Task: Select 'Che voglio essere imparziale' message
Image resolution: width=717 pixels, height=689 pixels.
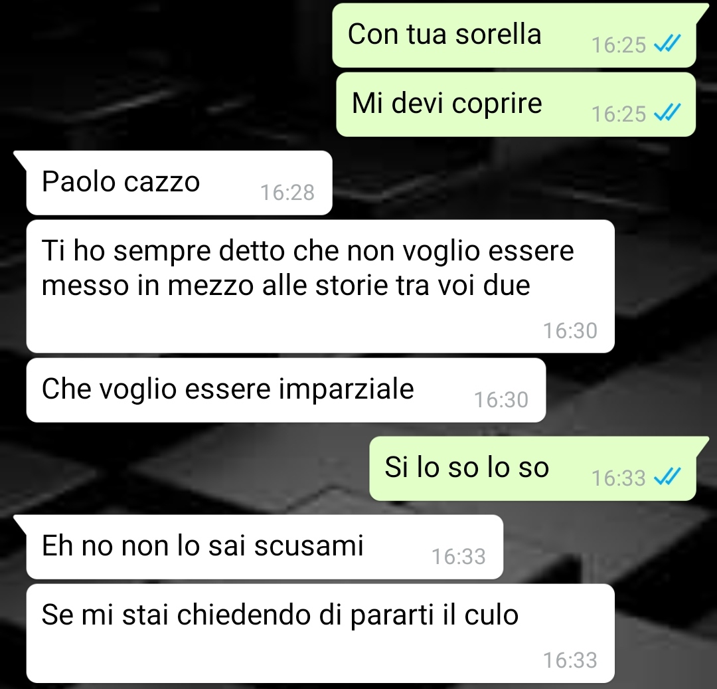Action: click(x=285, y=390)
